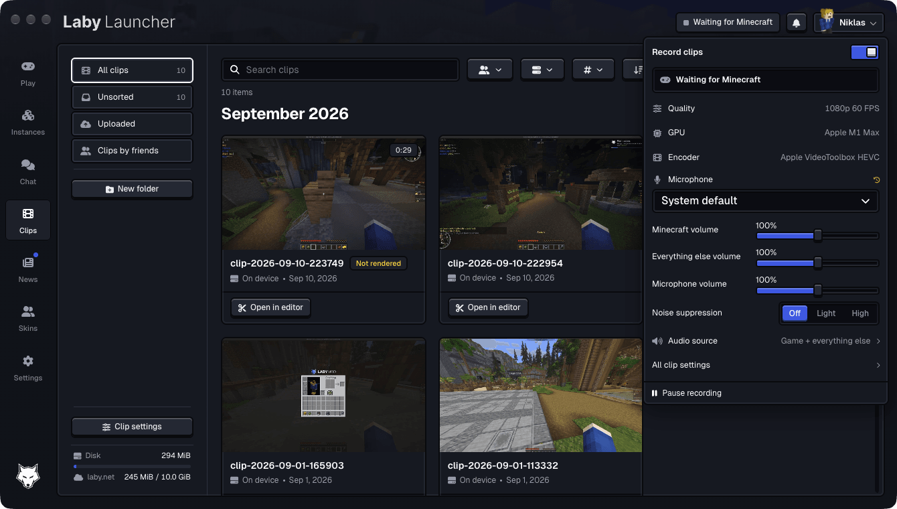Open the friends filter dropdown
The height and width of the screenshot is (509, 897).
point(490,70)
